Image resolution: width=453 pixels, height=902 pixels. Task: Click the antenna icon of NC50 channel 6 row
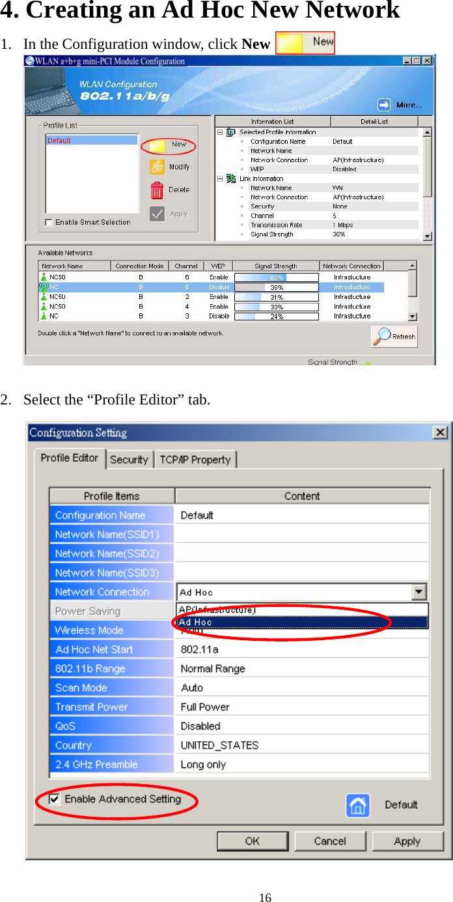pos(44,277)
